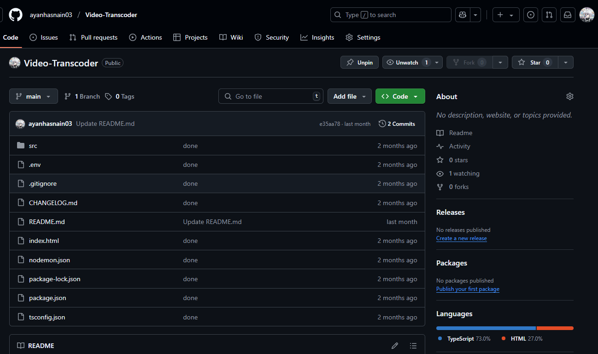Switch to the Issues tab

44,37
